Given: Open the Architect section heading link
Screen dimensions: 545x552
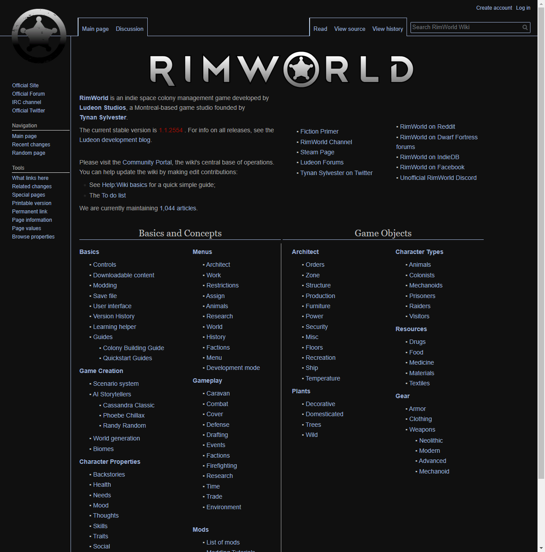Looking at the screenshot, I should [x=305, y=252].
